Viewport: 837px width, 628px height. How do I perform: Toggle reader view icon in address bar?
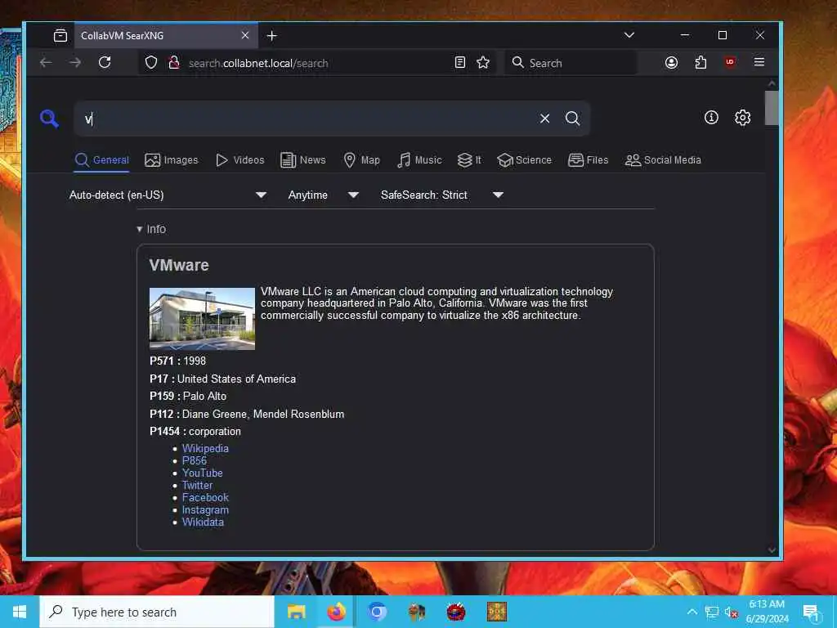[x=459, y=62]
